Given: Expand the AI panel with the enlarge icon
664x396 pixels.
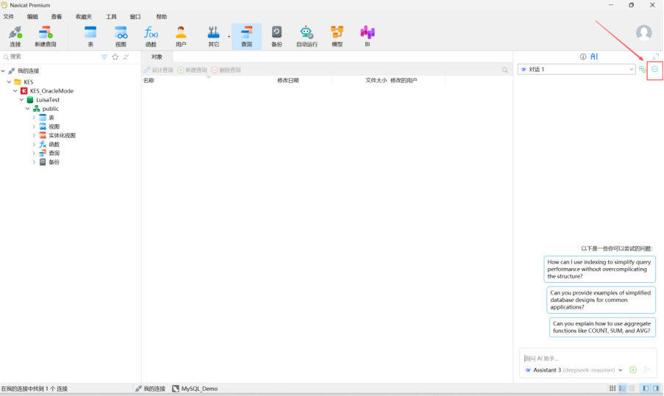Looking at the screenshot, I should (656, 57).
